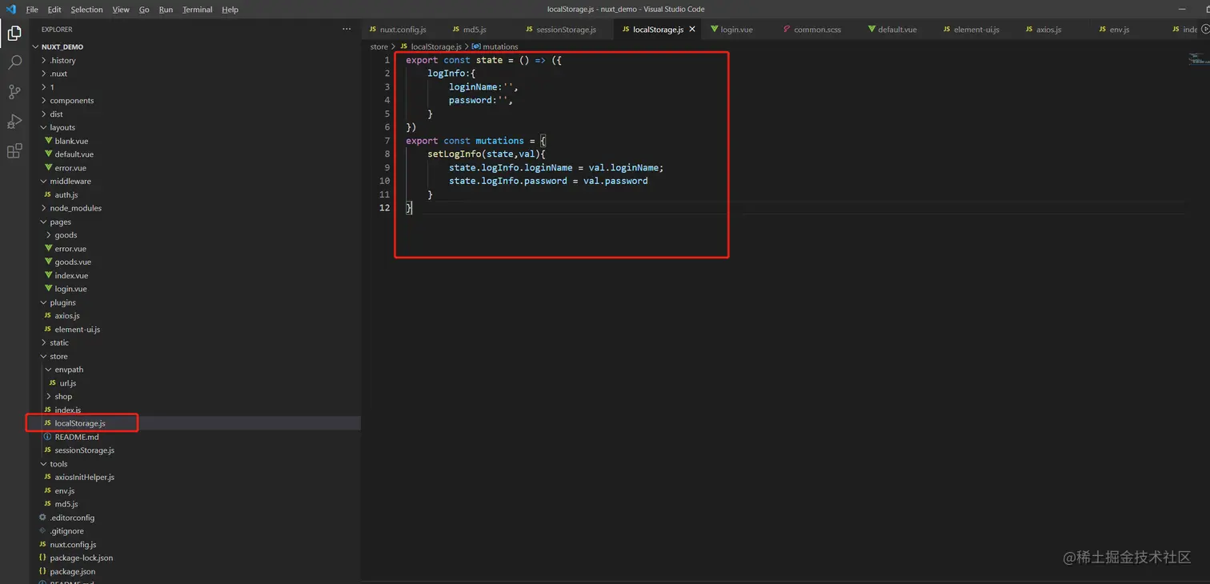Switch to the sessionStorage.js editor tab
The width and height of the screenshot is (1210, 584).
point(565,30)
